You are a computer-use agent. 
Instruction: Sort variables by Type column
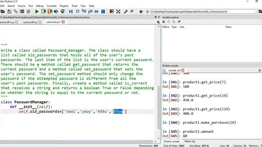coord(174,27)
